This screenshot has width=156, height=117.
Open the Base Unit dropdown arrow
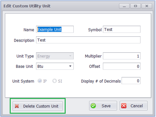click(70, 66)
